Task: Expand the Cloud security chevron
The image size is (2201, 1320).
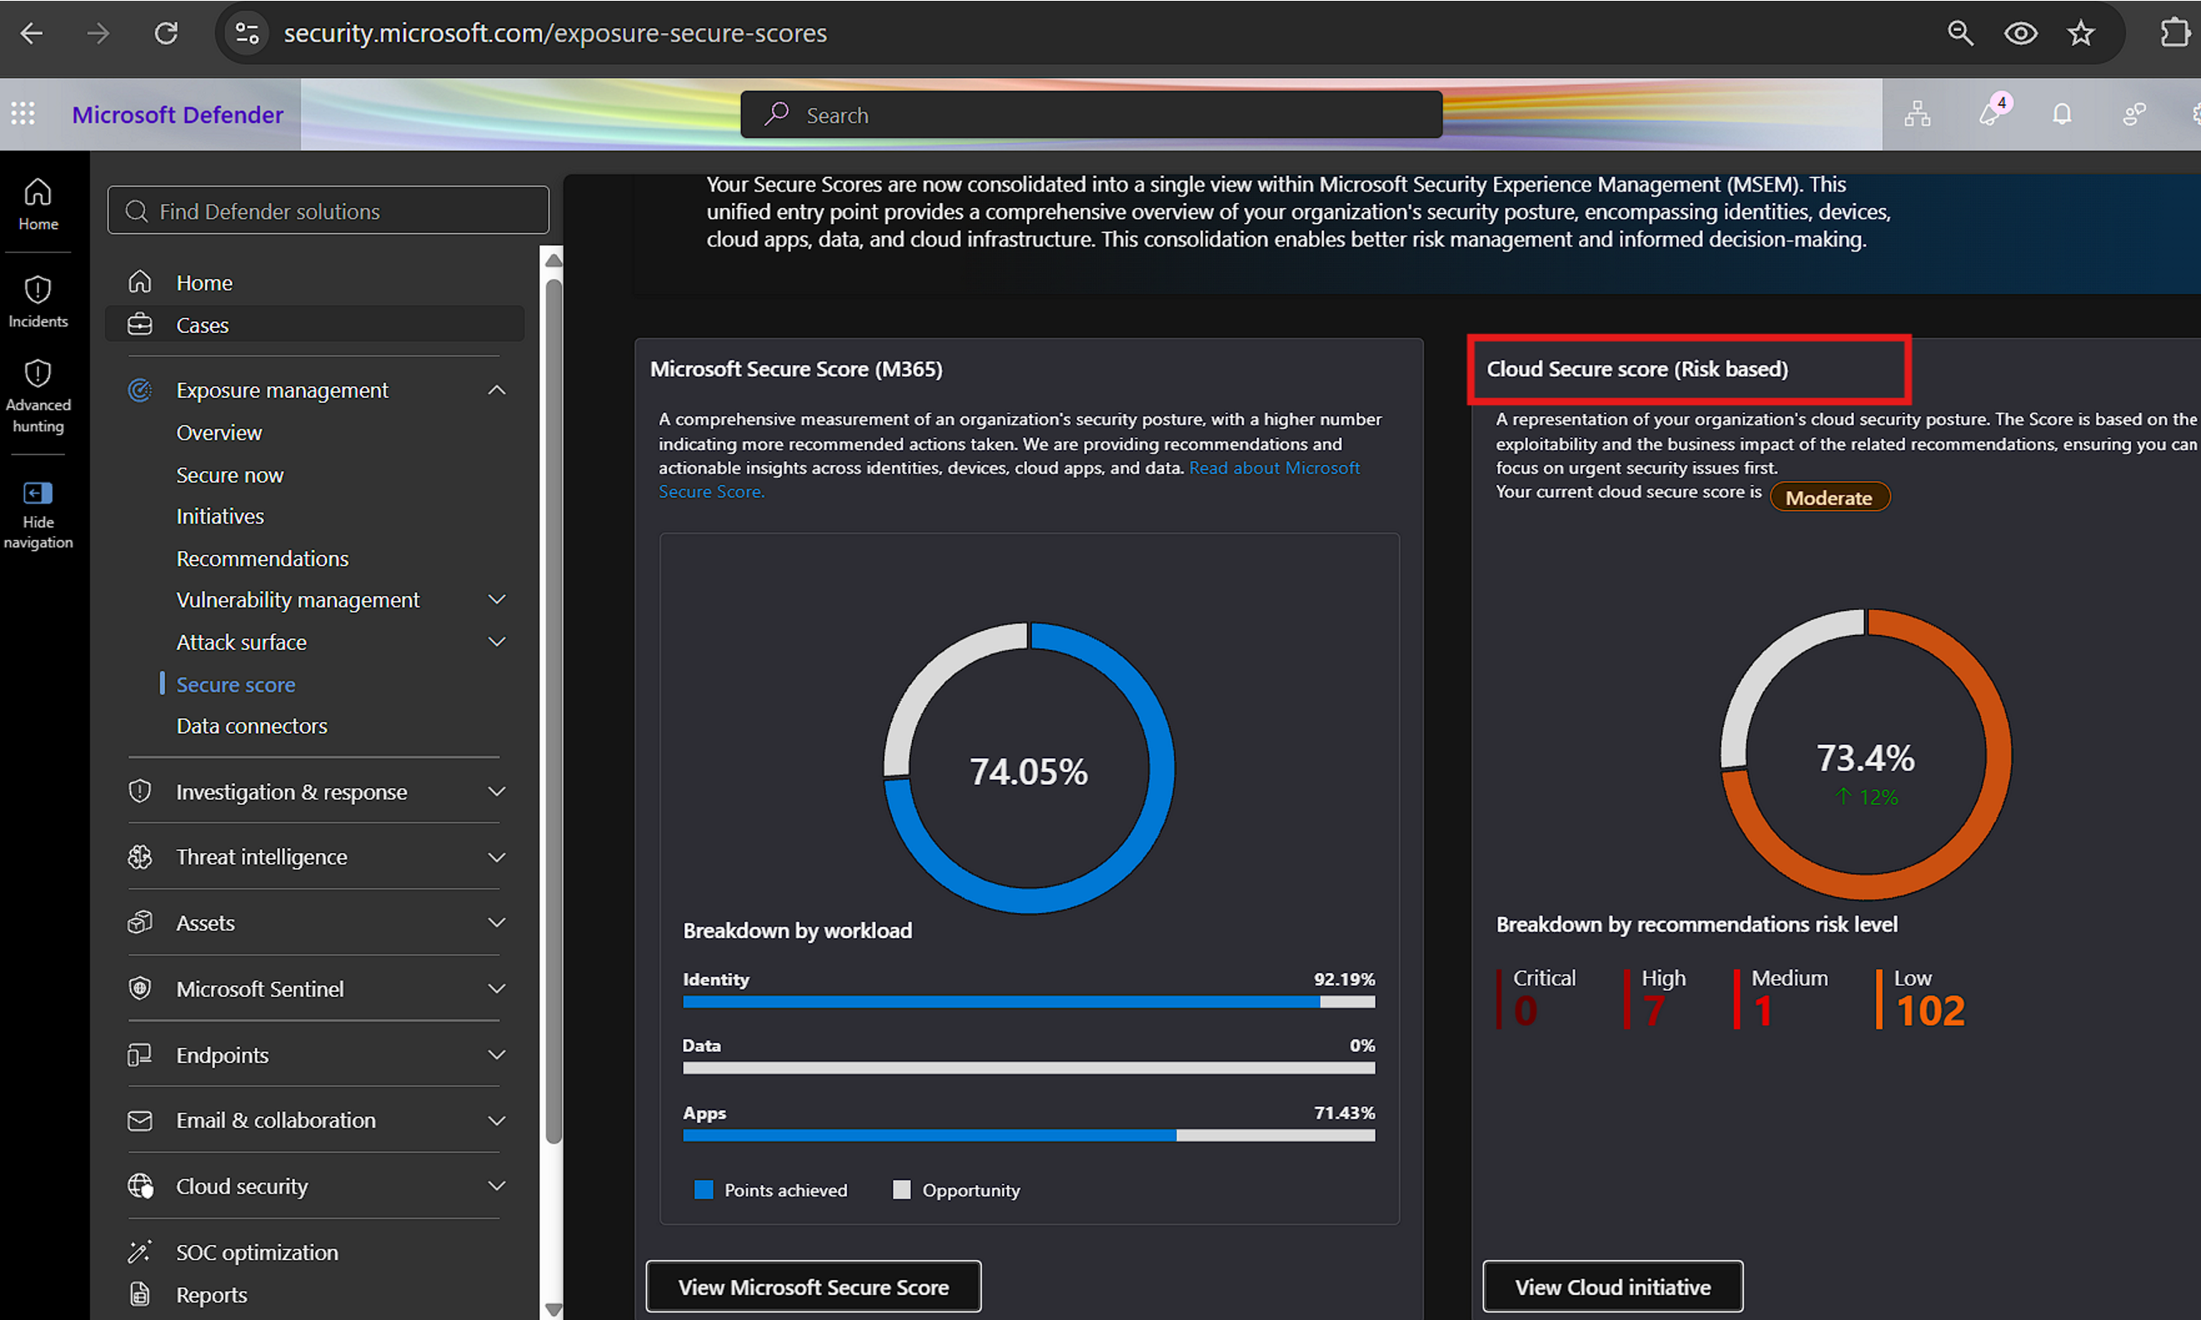Action: tap(496, 1186)
